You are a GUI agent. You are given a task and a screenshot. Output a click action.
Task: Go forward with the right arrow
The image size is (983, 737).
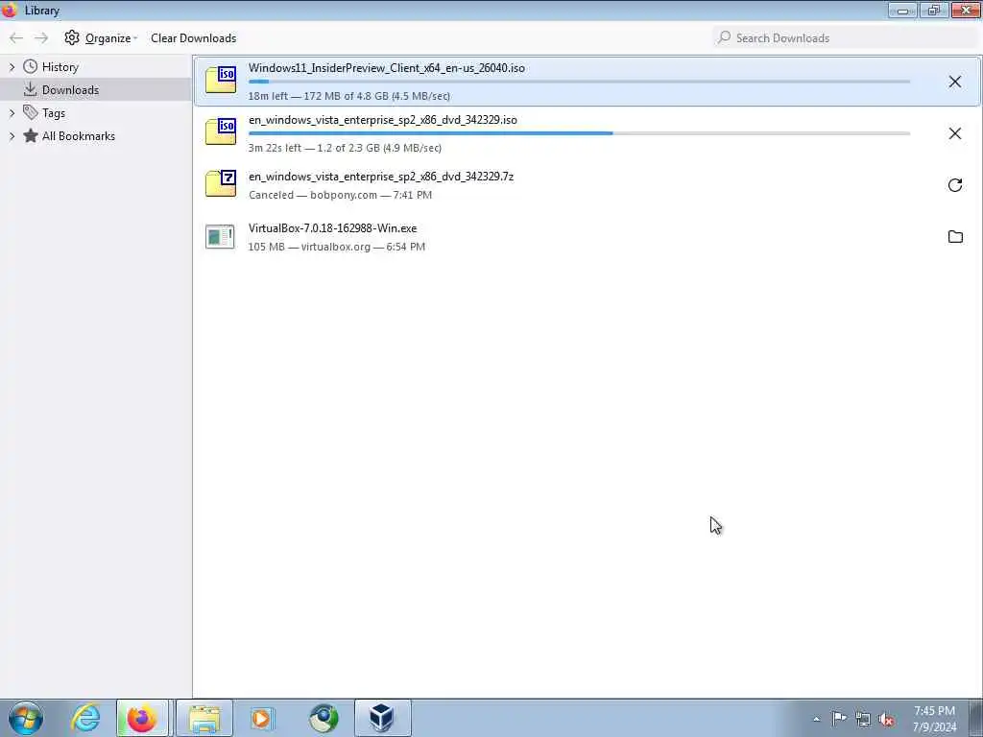coord(41,38)
